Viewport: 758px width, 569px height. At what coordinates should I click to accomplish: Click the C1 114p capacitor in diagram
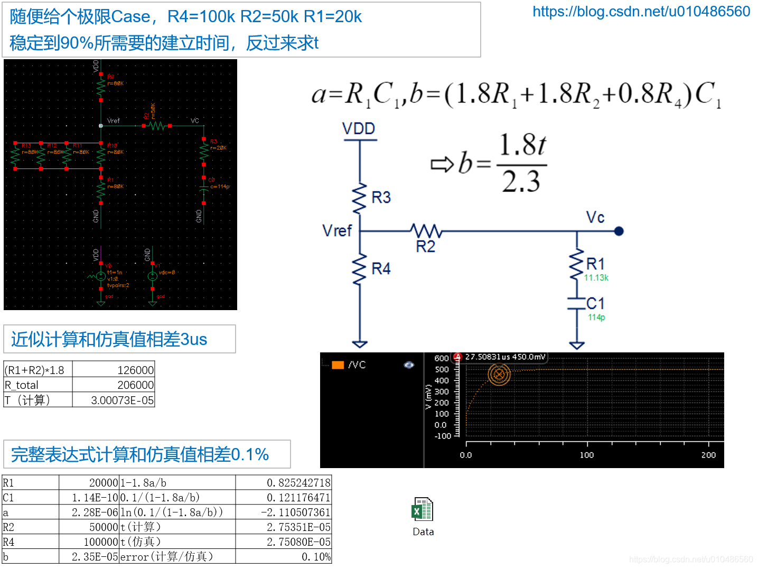pyautogui.click(x=577, y=304)
